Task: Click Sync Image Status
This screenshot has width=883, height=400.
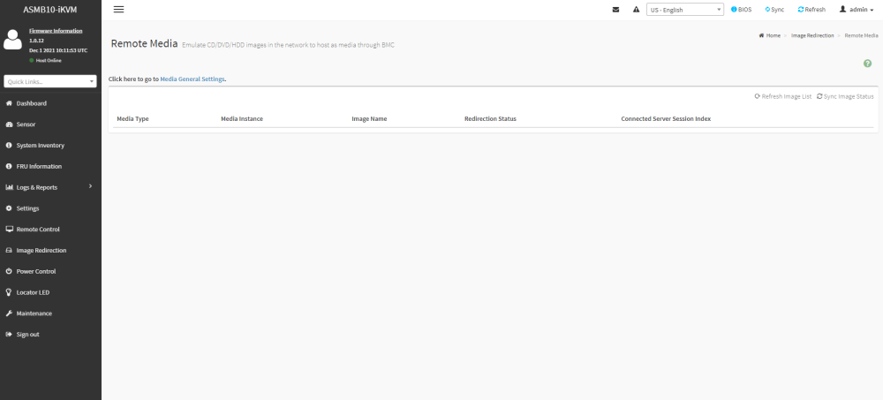Action: [x=845, y=97]
